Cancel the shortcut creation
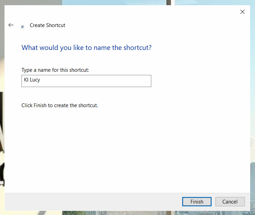255x215 pixels. tap(230, 201)
